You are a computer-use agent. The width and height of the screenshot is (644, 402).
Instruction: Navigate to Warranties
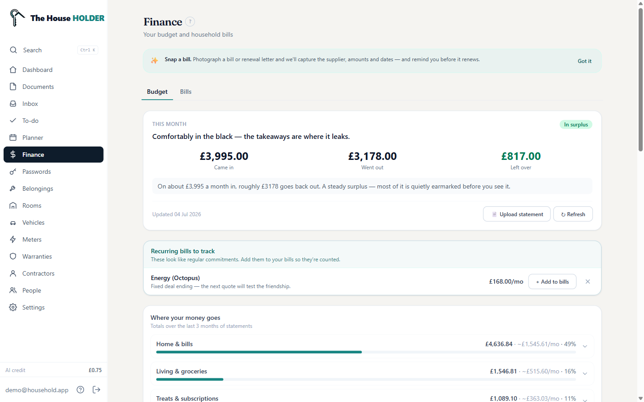(54, 256)
